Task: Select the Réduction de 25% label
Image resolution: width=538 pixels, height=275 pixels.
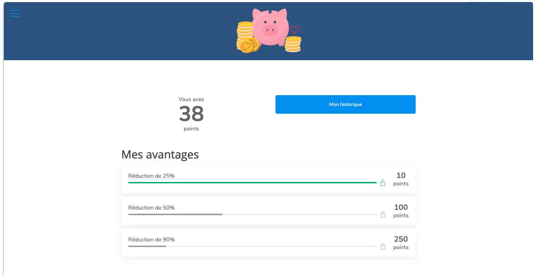Action: coord(151,176)
